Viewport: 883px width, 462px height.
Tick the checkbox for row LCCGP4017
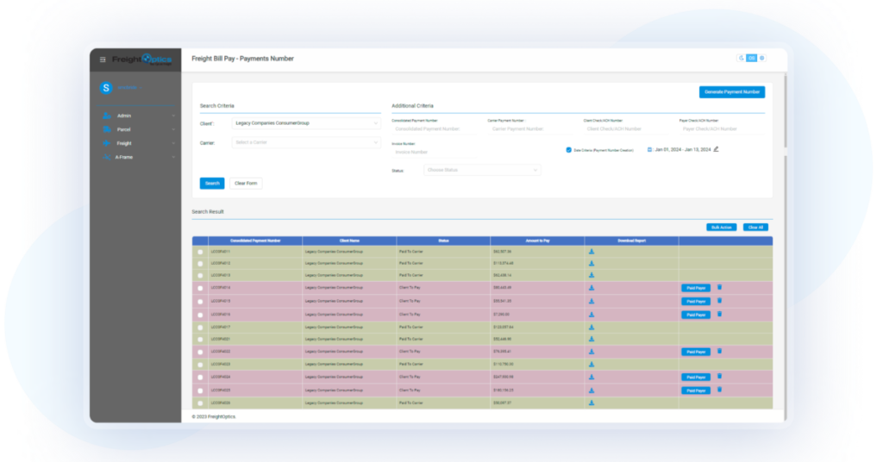click(200, 328)
